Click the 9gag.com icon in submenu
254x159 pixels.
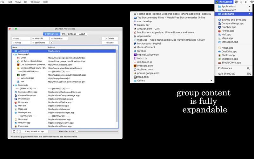[135, 77]
